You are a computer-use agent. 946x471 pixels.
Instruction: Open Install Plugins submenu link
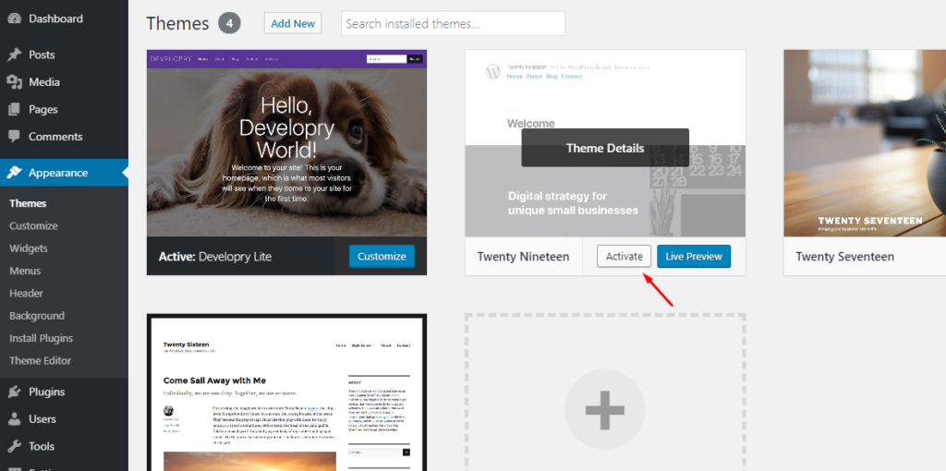pyautogui.click(x=41, y=338)
